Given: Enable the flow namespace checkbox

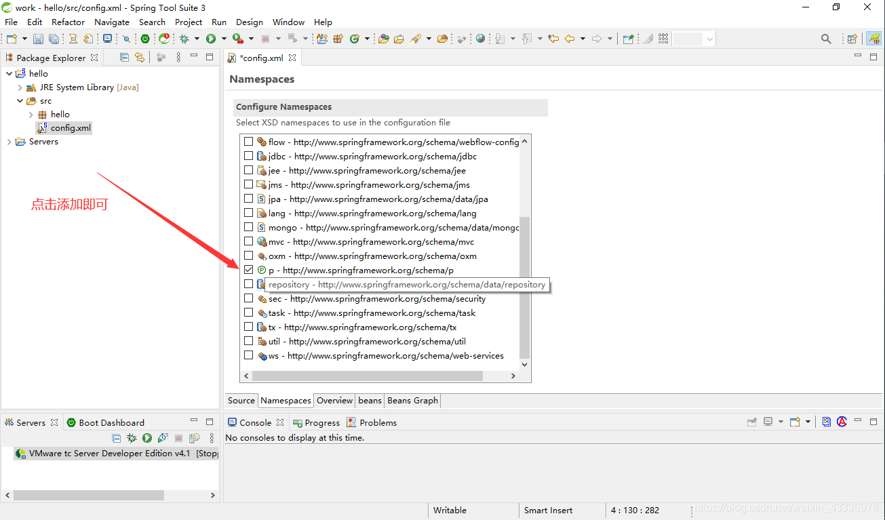Looking at the screenshot, I should [248, 142].
